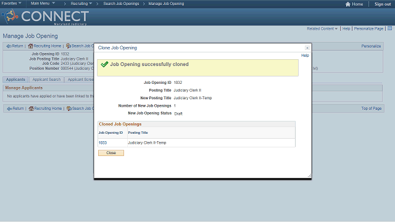
Task: Click the green success checkmark icon
Action: coord(104,64)
